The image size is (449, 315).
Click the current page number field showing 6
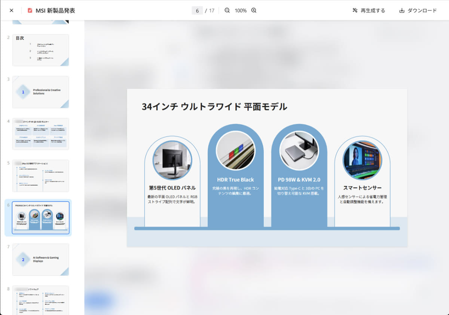tap(197, 10)
